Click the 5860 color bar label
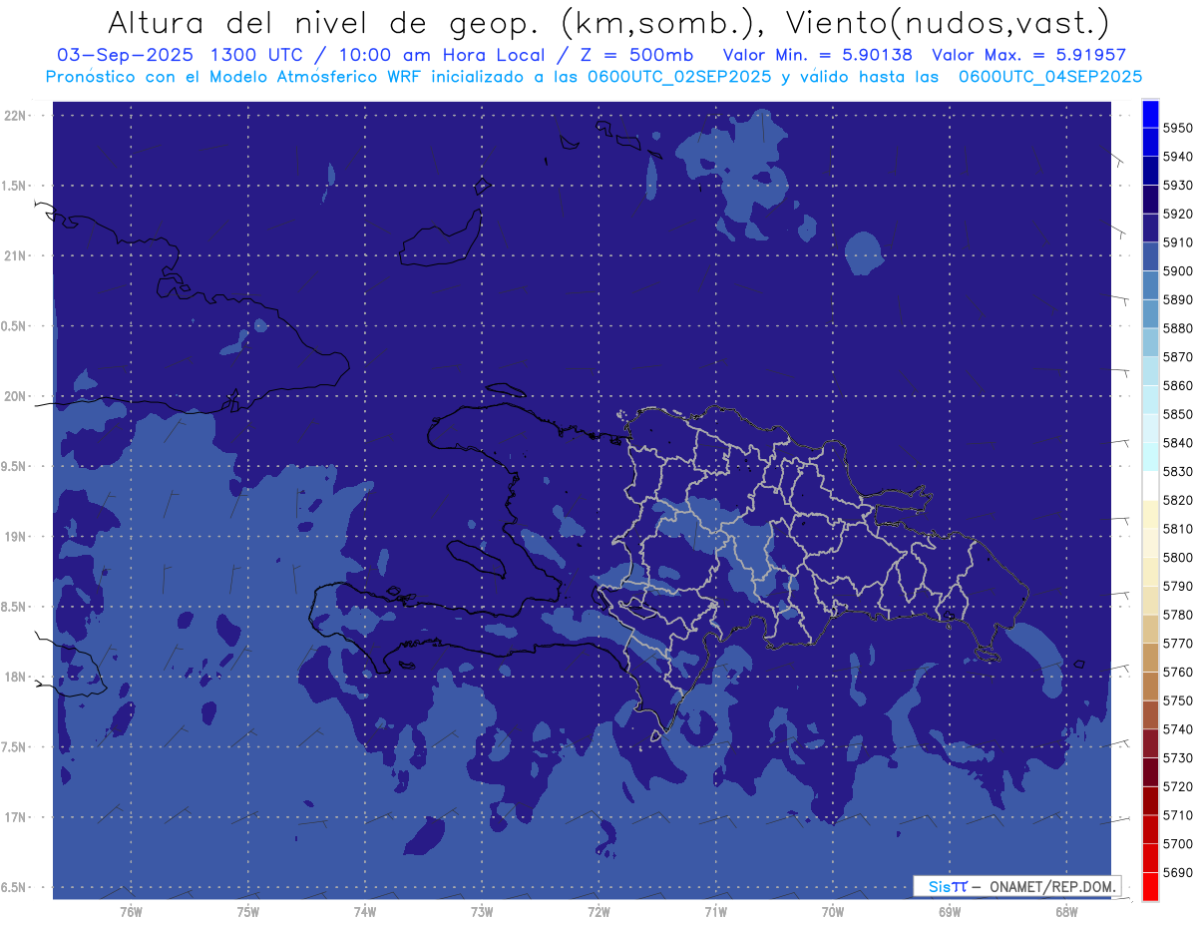Screen dimensions: 1197x925 coord(1178,385)
